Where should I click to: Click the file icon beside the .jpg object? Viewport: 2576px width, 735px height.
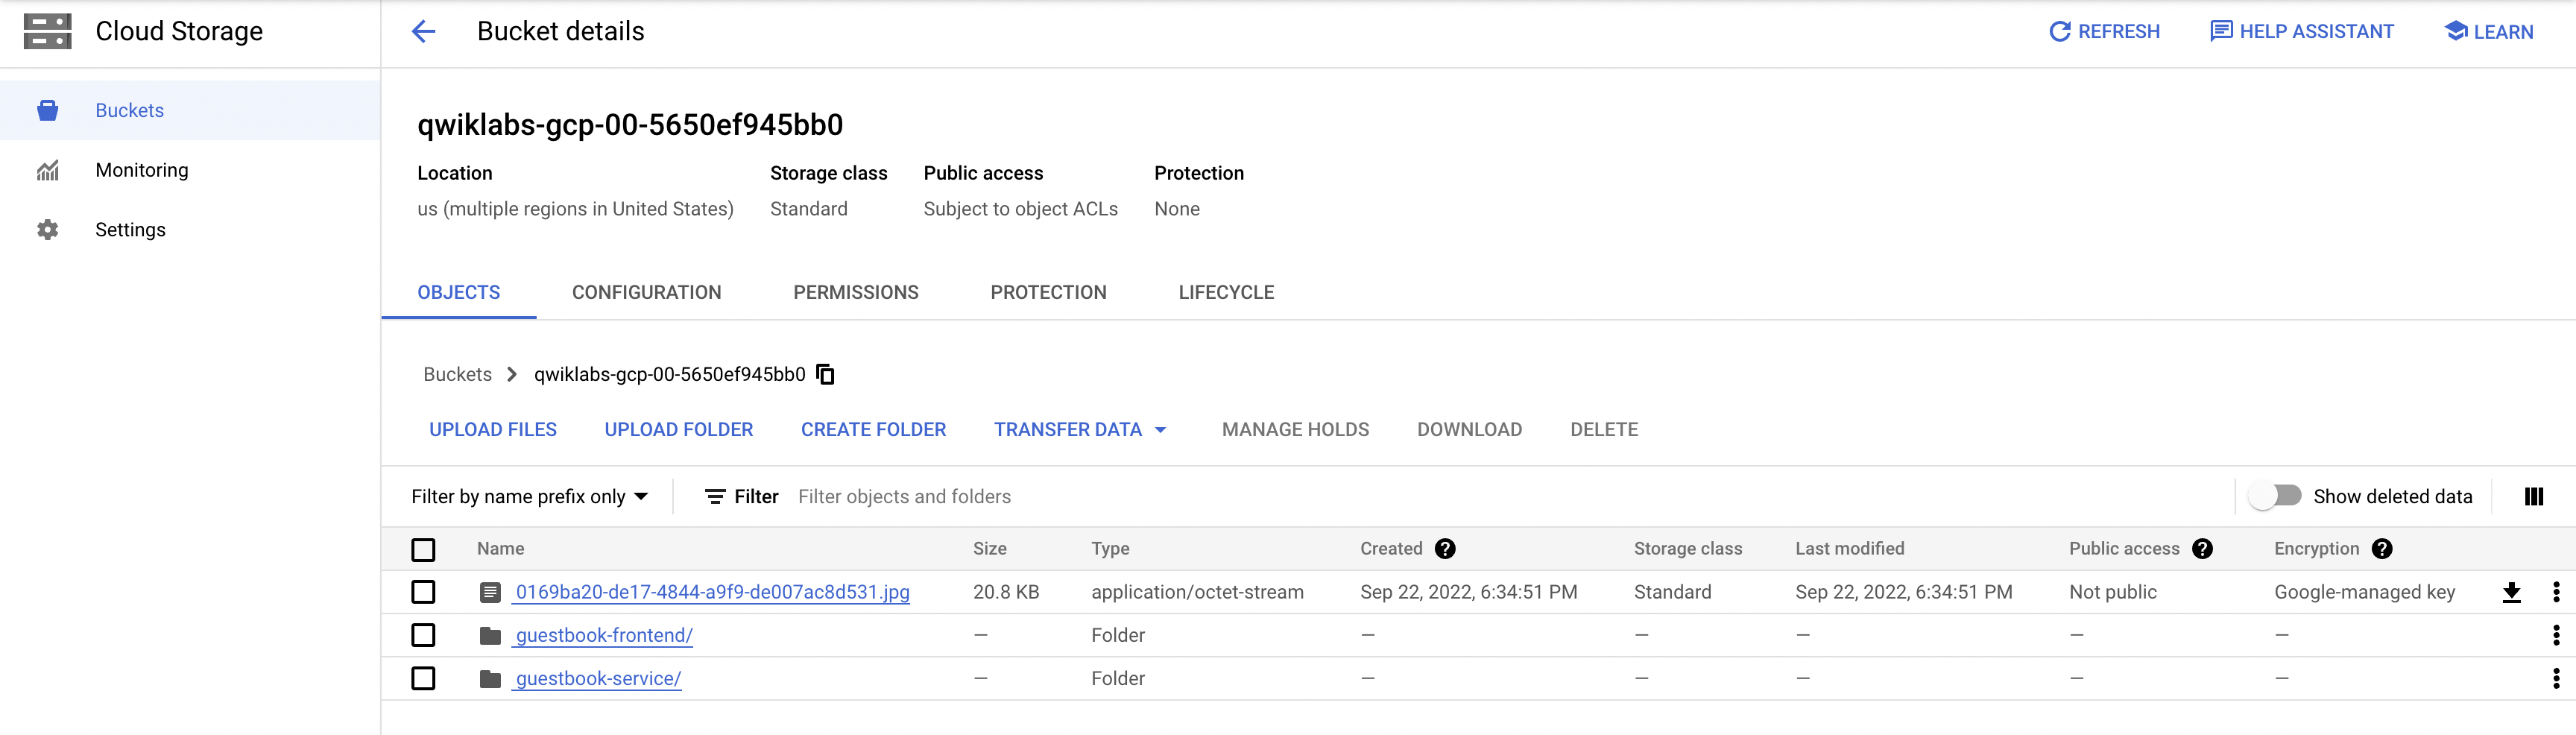coord(490,593)
